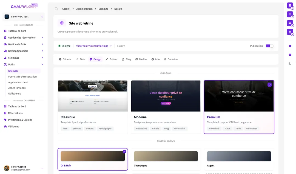Expand Gestion des réservations submenu
The height and width of the screenshot is (174, 296).
point(42,38)
